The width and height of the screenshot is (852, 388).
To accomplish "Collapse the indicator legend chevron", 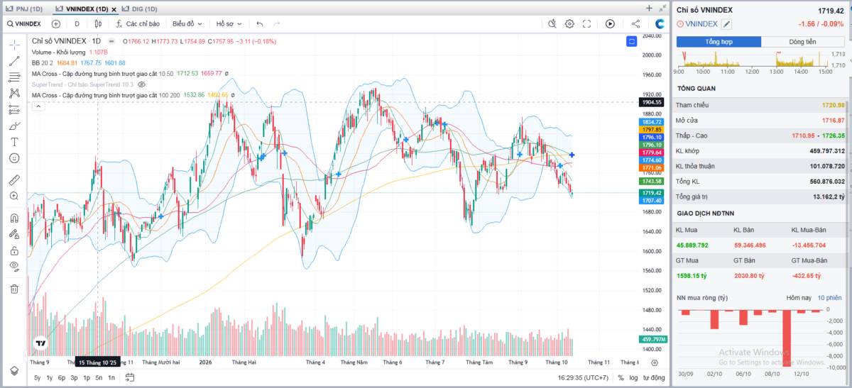I will (x=38, y=106).
